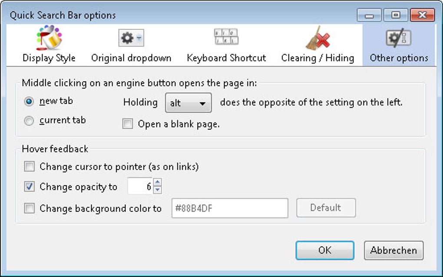Click the Abbrechen button

tap(393, 251)
